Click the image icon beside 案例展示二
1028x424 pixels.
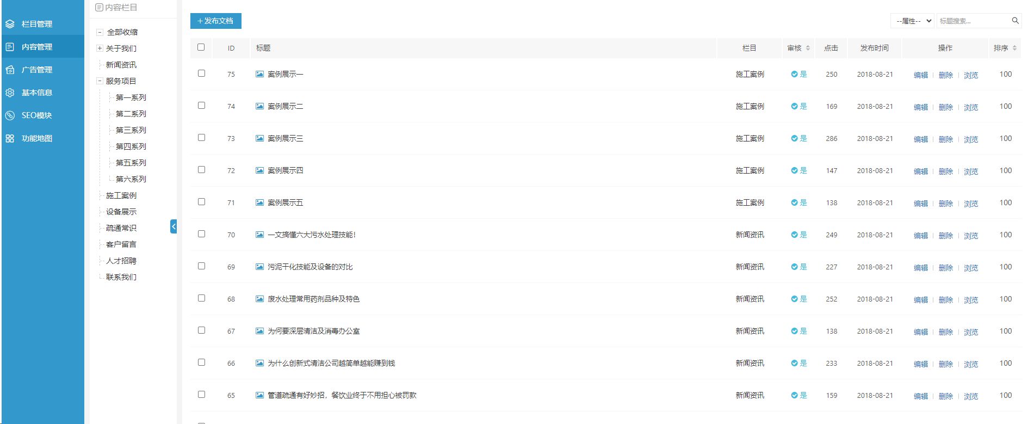[x=259, y=106]
